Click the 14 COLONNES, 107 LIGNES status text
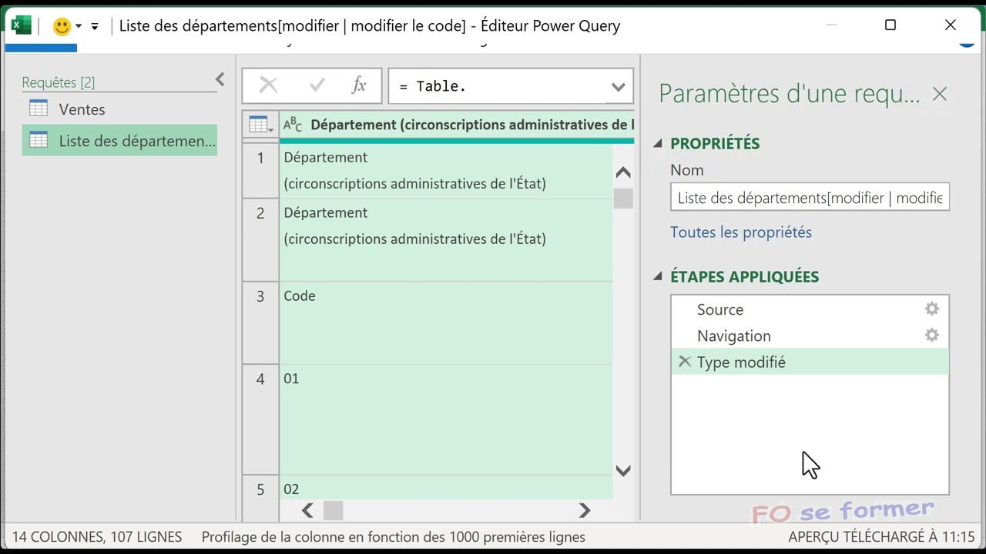This screenshot has height=554, width=986. pyautogui.click(x=97, y=537)
